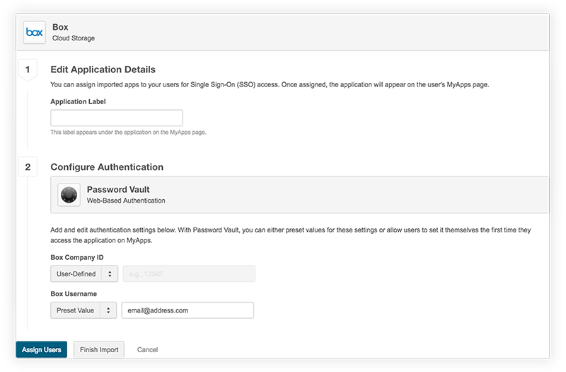Click the Application Label caption
Viewport: 566px width, 372px height.
pos(78,101)
